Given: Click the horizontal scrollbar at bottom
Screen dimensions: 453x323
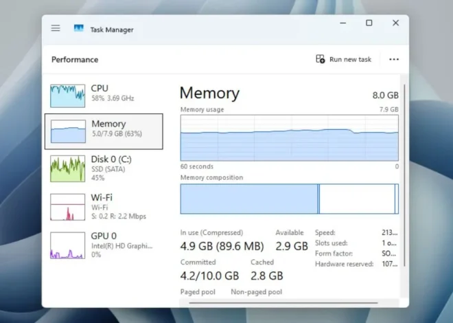Looking at the screenshot, I should [283, 303].
